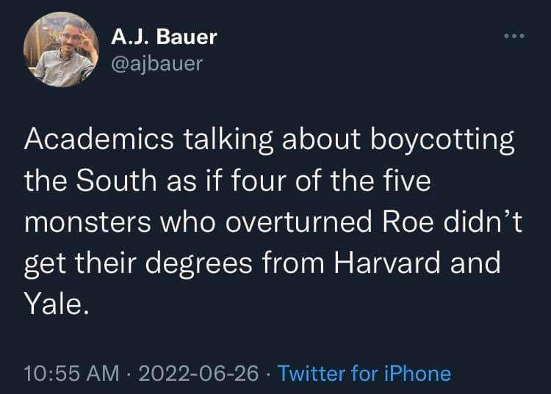Open the A.J. Bauer display name

coord(165,36)
